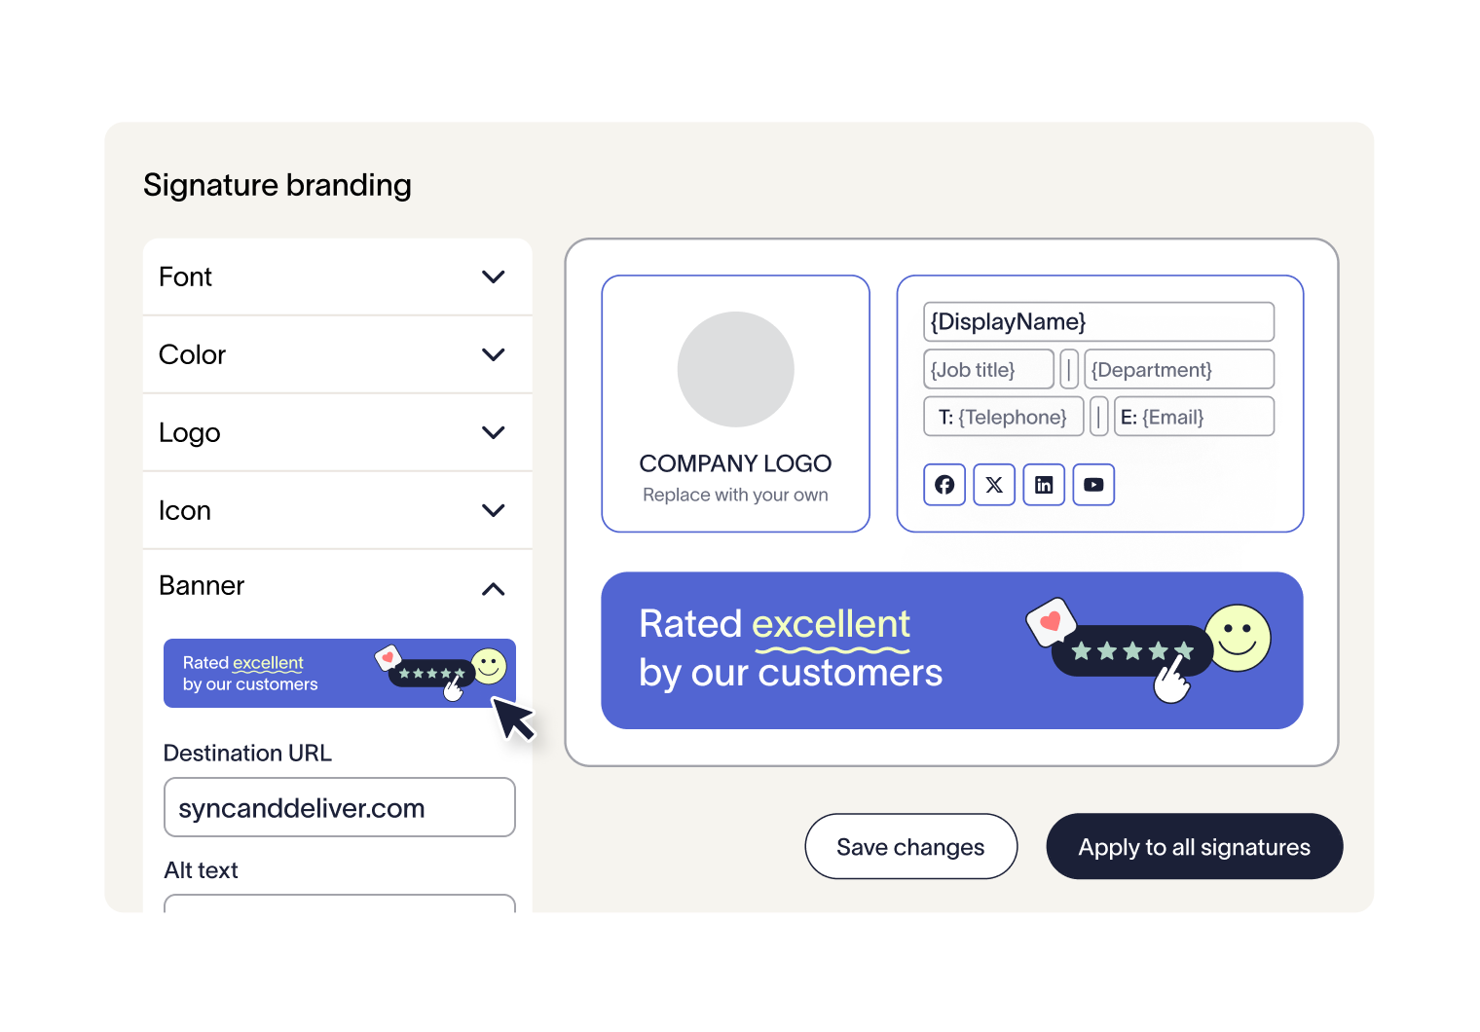Click the E: {Email} placeholder field
The height and width of the screenshot is (1032, 1480).
click(x=1194, y=417)
